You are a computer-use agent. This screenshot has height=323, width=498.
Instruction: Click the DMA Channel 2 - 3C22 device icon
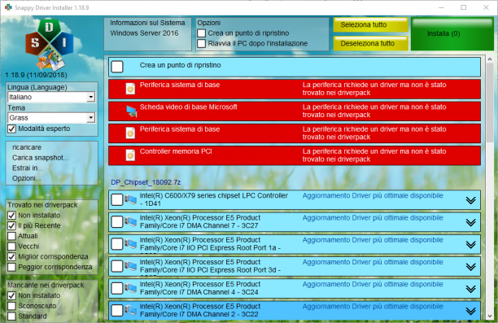(x=130, y=310)
